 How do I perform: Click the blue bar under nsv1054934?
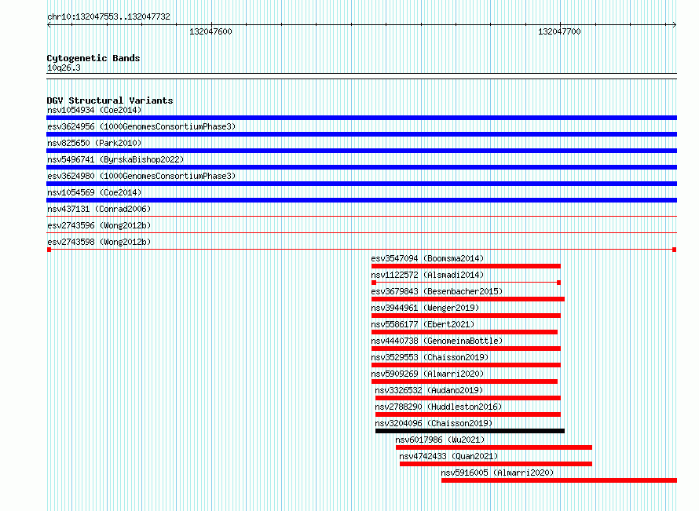point(361,118)
